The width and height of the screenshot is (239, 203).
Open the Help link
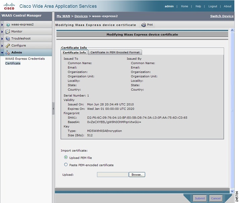tap(198, 6)
